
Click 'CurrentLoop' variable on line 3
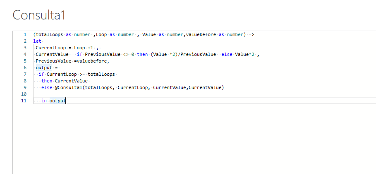click(51, 48)
